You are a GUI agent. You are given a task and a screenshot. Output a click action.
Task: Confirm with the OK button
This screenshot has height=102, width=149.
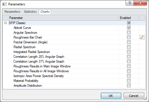coord(111,95)
